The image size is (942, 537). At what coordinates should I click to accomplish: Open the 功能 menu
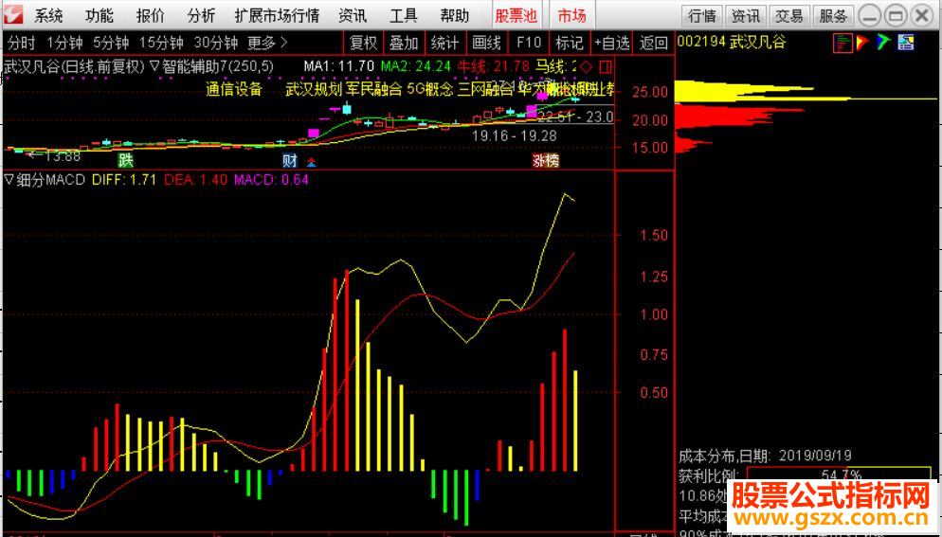point(100,15)
